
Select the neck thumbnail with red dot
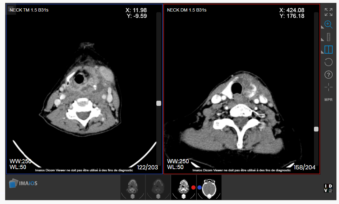(183, 187)
